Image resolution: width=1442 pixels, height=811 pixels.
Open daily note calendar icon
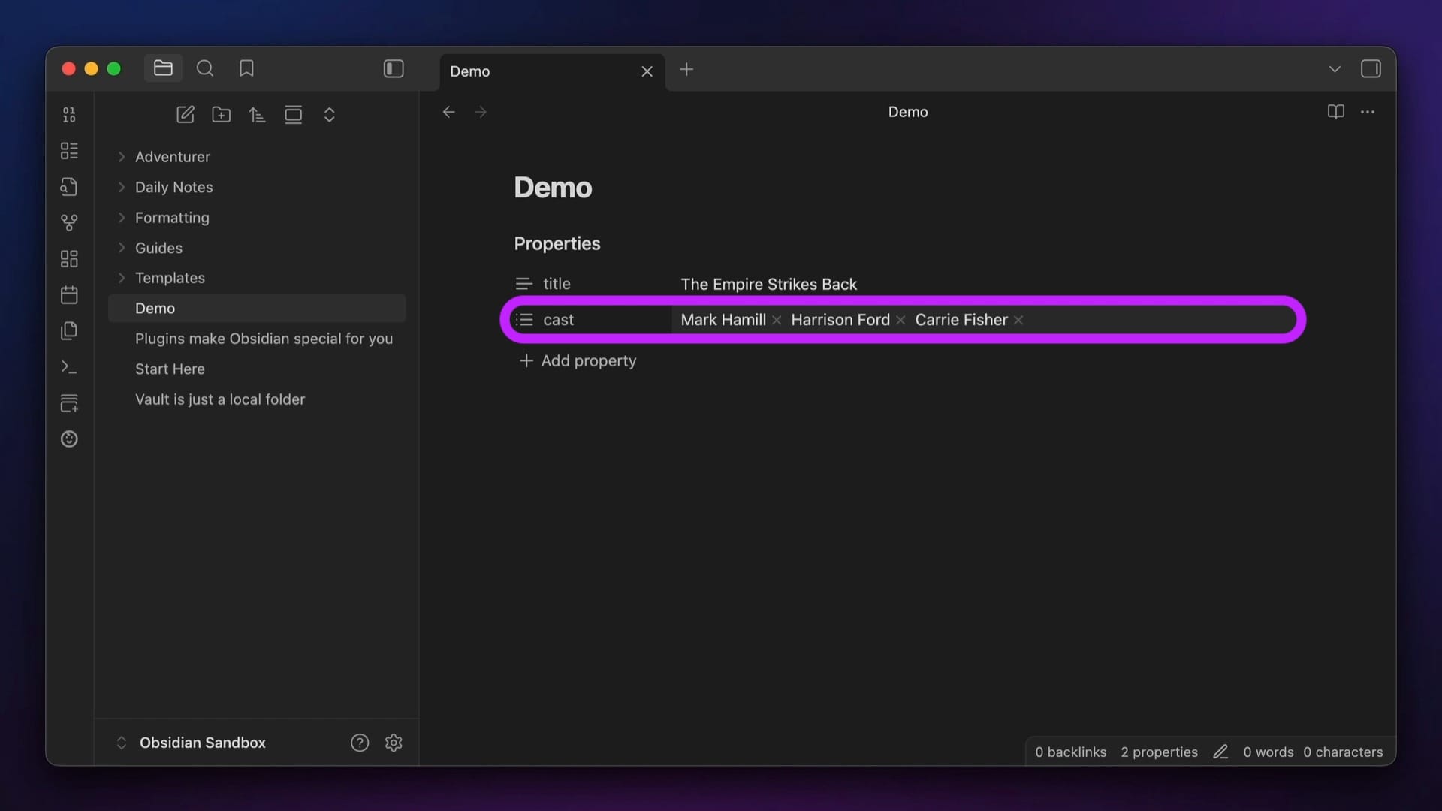click(x=69, y=295)
